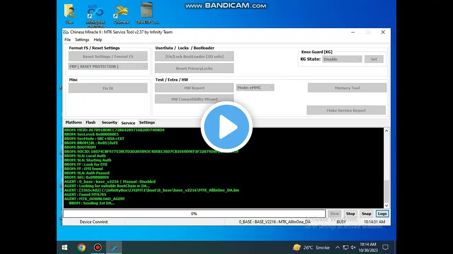Click the Stop button

(x=350, y=213)
